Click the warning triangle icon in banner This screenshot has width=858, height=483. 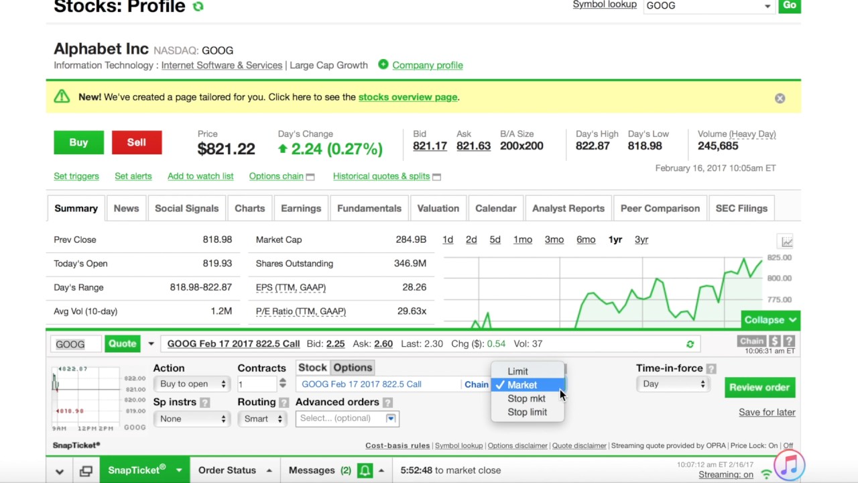pos(62,97)
